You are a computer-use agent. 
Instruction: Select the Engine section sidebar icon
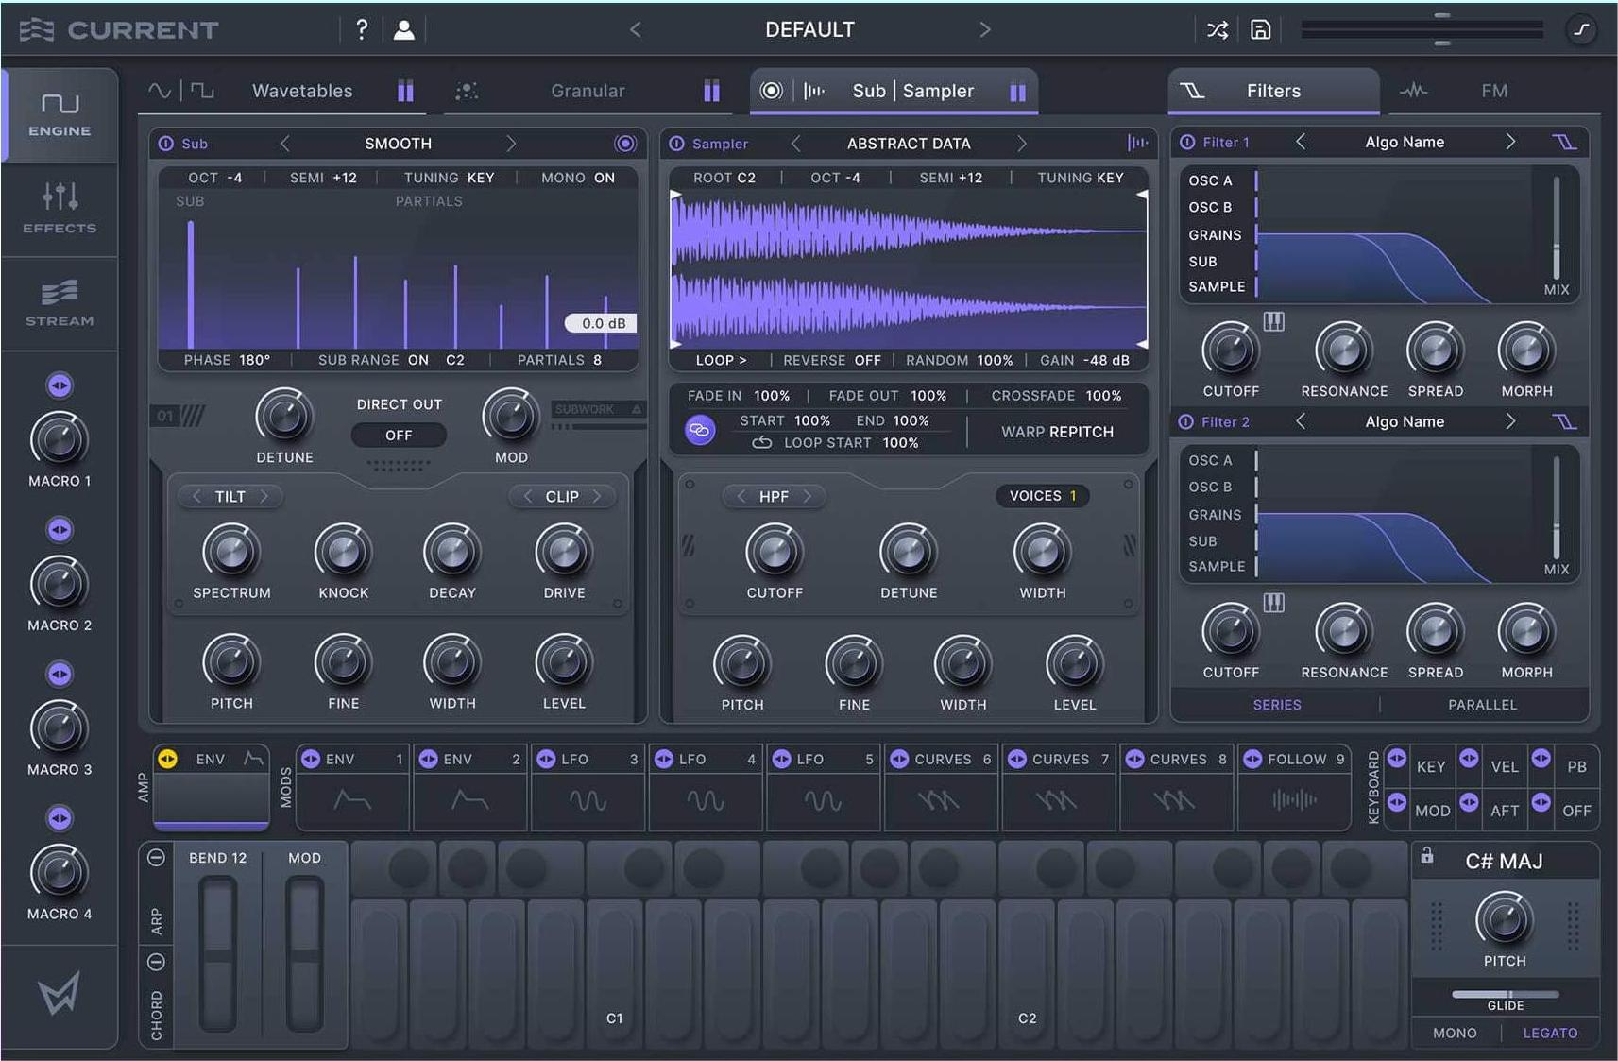point(59,113)
